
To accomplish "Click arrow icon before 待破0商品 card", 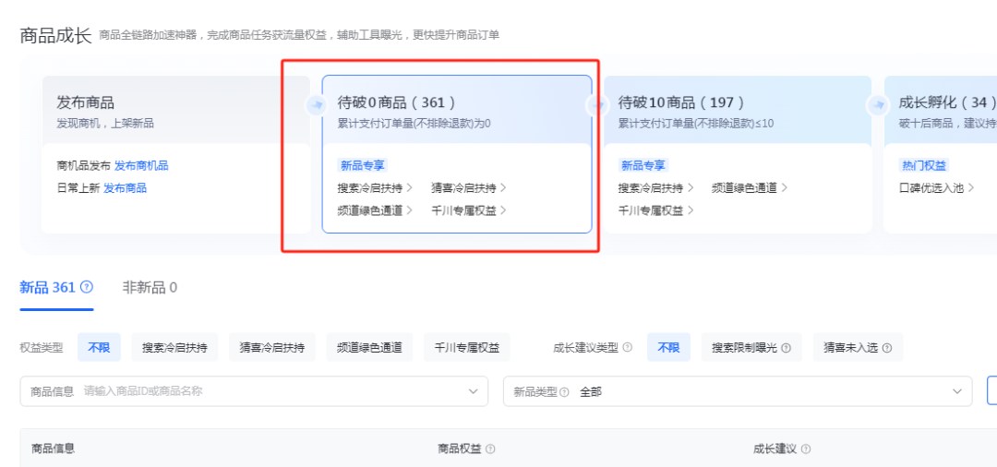I will pyautogui.click(x=316, y=106).
